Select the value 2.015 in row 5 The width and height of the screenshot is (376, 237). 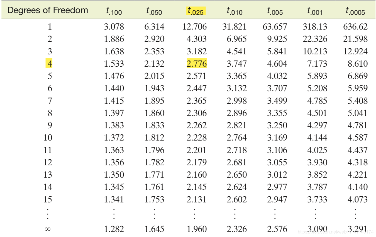[x=154, y=76]
